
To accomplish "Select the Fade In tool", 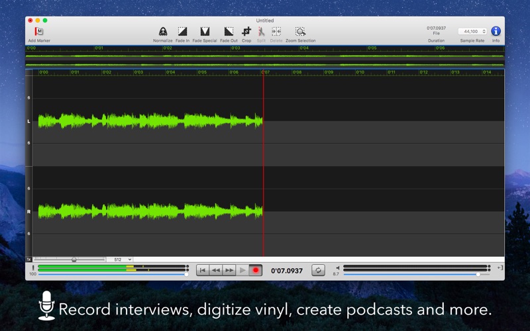I will (182, 32).
